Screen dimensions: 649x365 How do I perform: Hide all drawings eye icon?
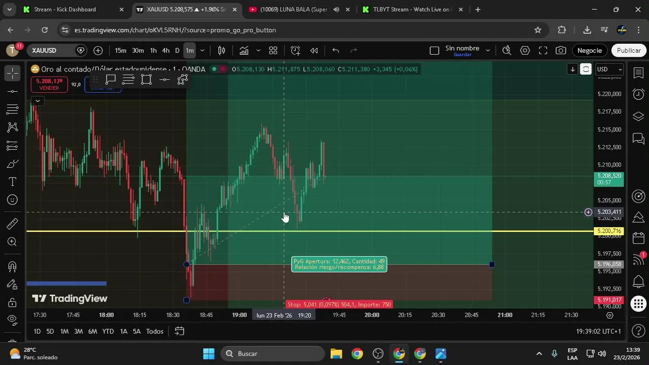[13, 319]
